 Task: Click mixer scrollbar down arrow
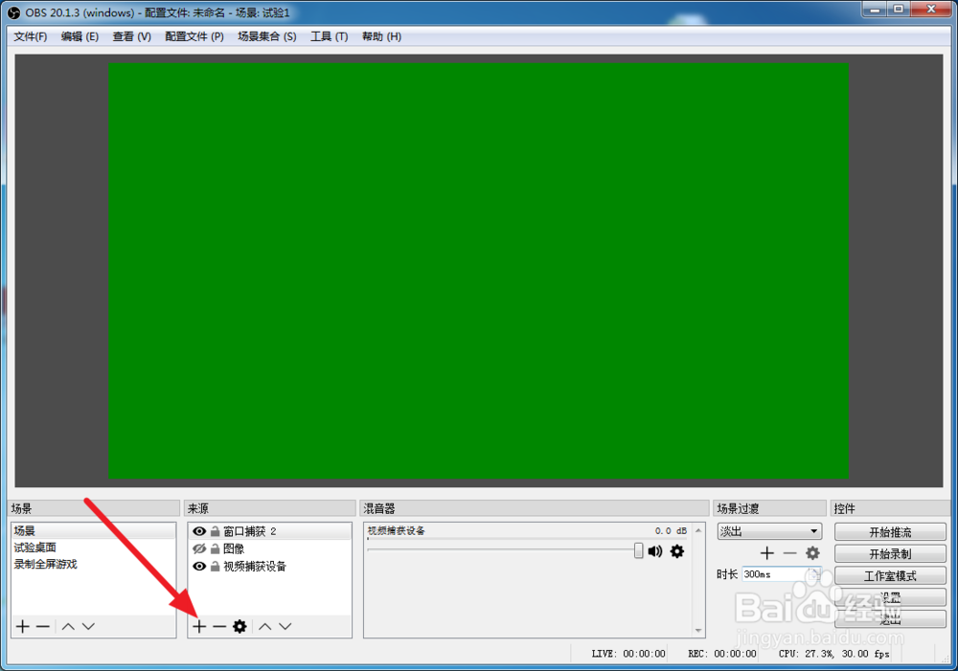click(698, 630)
